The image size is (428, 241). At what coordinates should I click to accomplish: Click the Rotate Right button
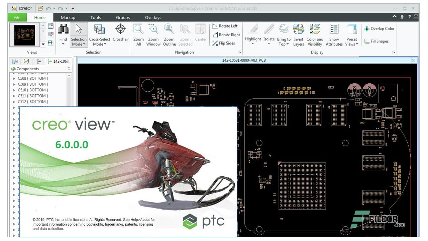point(226,34)
